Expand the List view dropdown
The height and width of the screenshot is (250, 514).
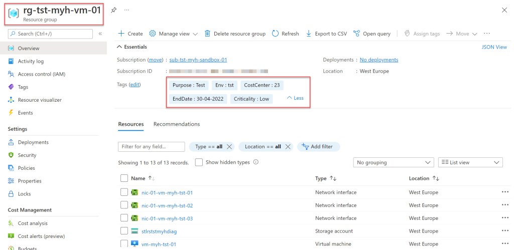[470, 162]
